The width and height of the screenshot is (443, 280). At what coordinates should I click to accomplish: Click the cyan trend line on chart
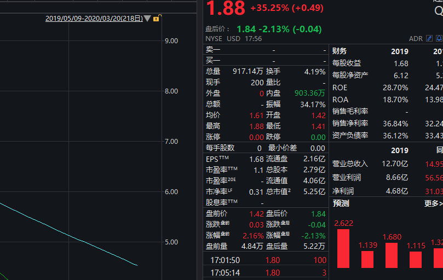69,235
